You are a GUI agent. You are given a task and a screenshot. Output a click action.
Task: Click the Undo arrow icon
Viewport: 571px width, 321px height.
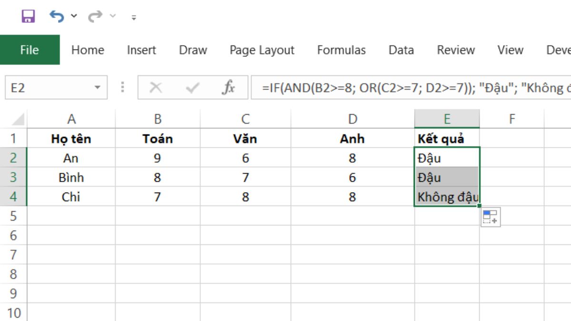[x=57, y=17]
